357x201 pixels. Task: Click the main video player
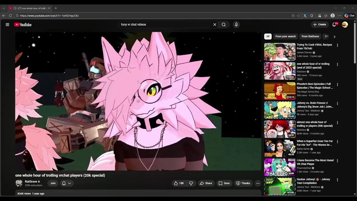(x=138, y=101)
